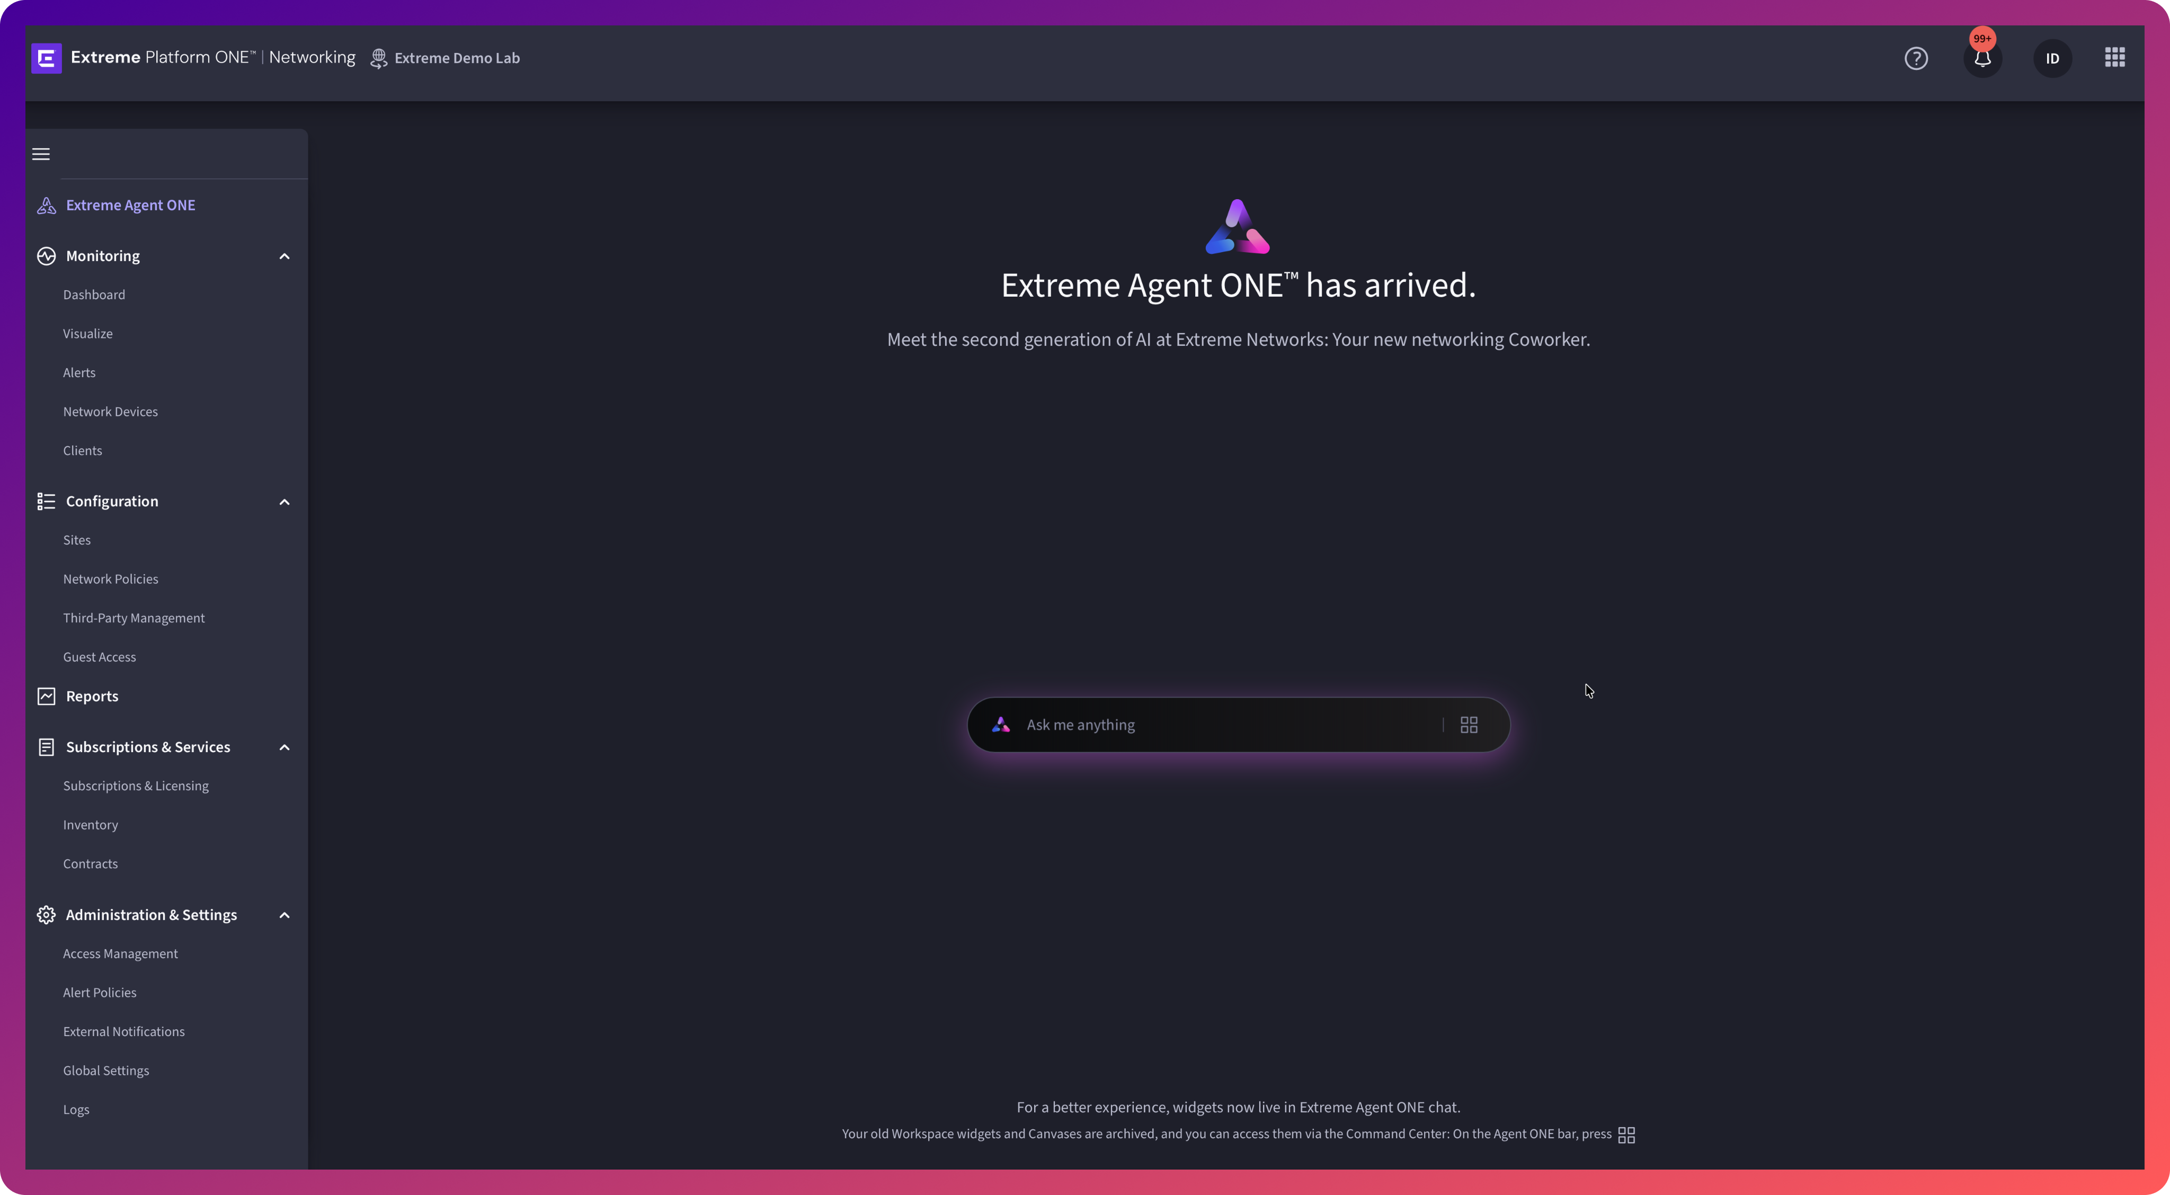
Task: Open the help question mark icon
Action: 1916,58
